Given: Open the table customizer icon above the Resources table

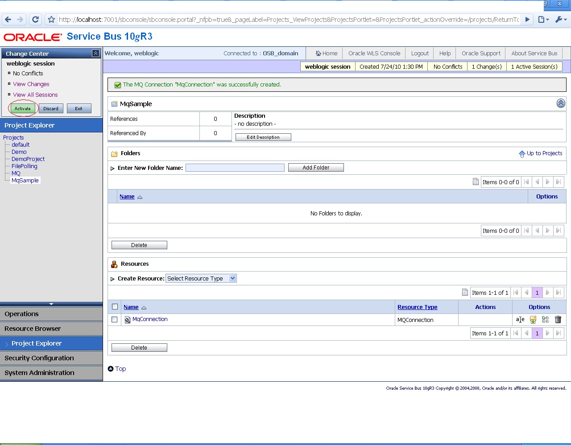Looking at the screenshot, I should click(x=465, y=293).
